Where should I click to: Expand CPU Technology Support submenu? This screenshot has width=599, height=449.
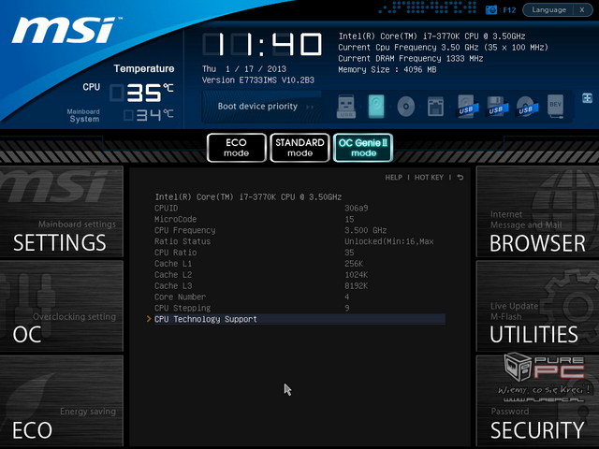[299, 319]
